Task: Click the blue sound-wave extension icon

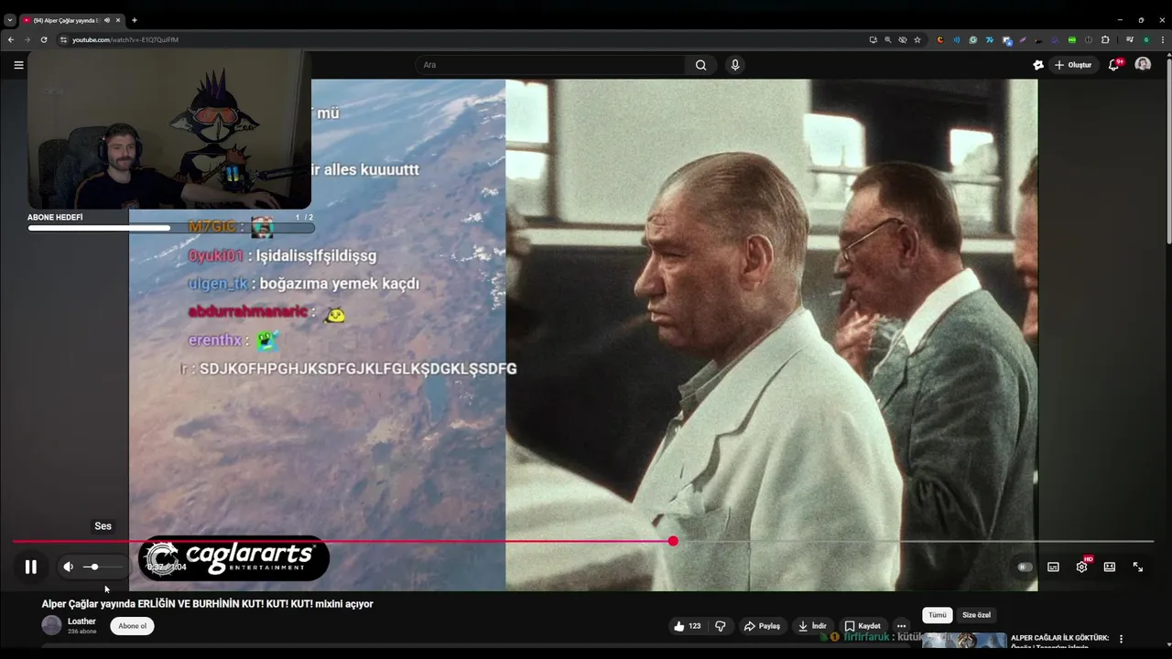Action: [956, 39]
